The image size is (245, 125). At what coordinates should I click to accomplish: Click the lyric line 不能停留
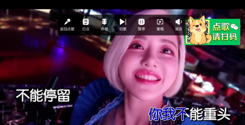[x=43, y=95]
